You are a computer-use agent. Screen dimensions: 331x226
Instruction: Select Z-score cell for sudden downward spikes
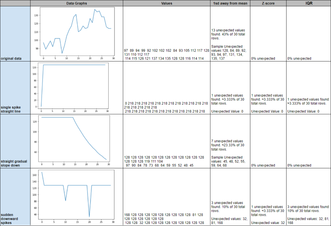268,197
